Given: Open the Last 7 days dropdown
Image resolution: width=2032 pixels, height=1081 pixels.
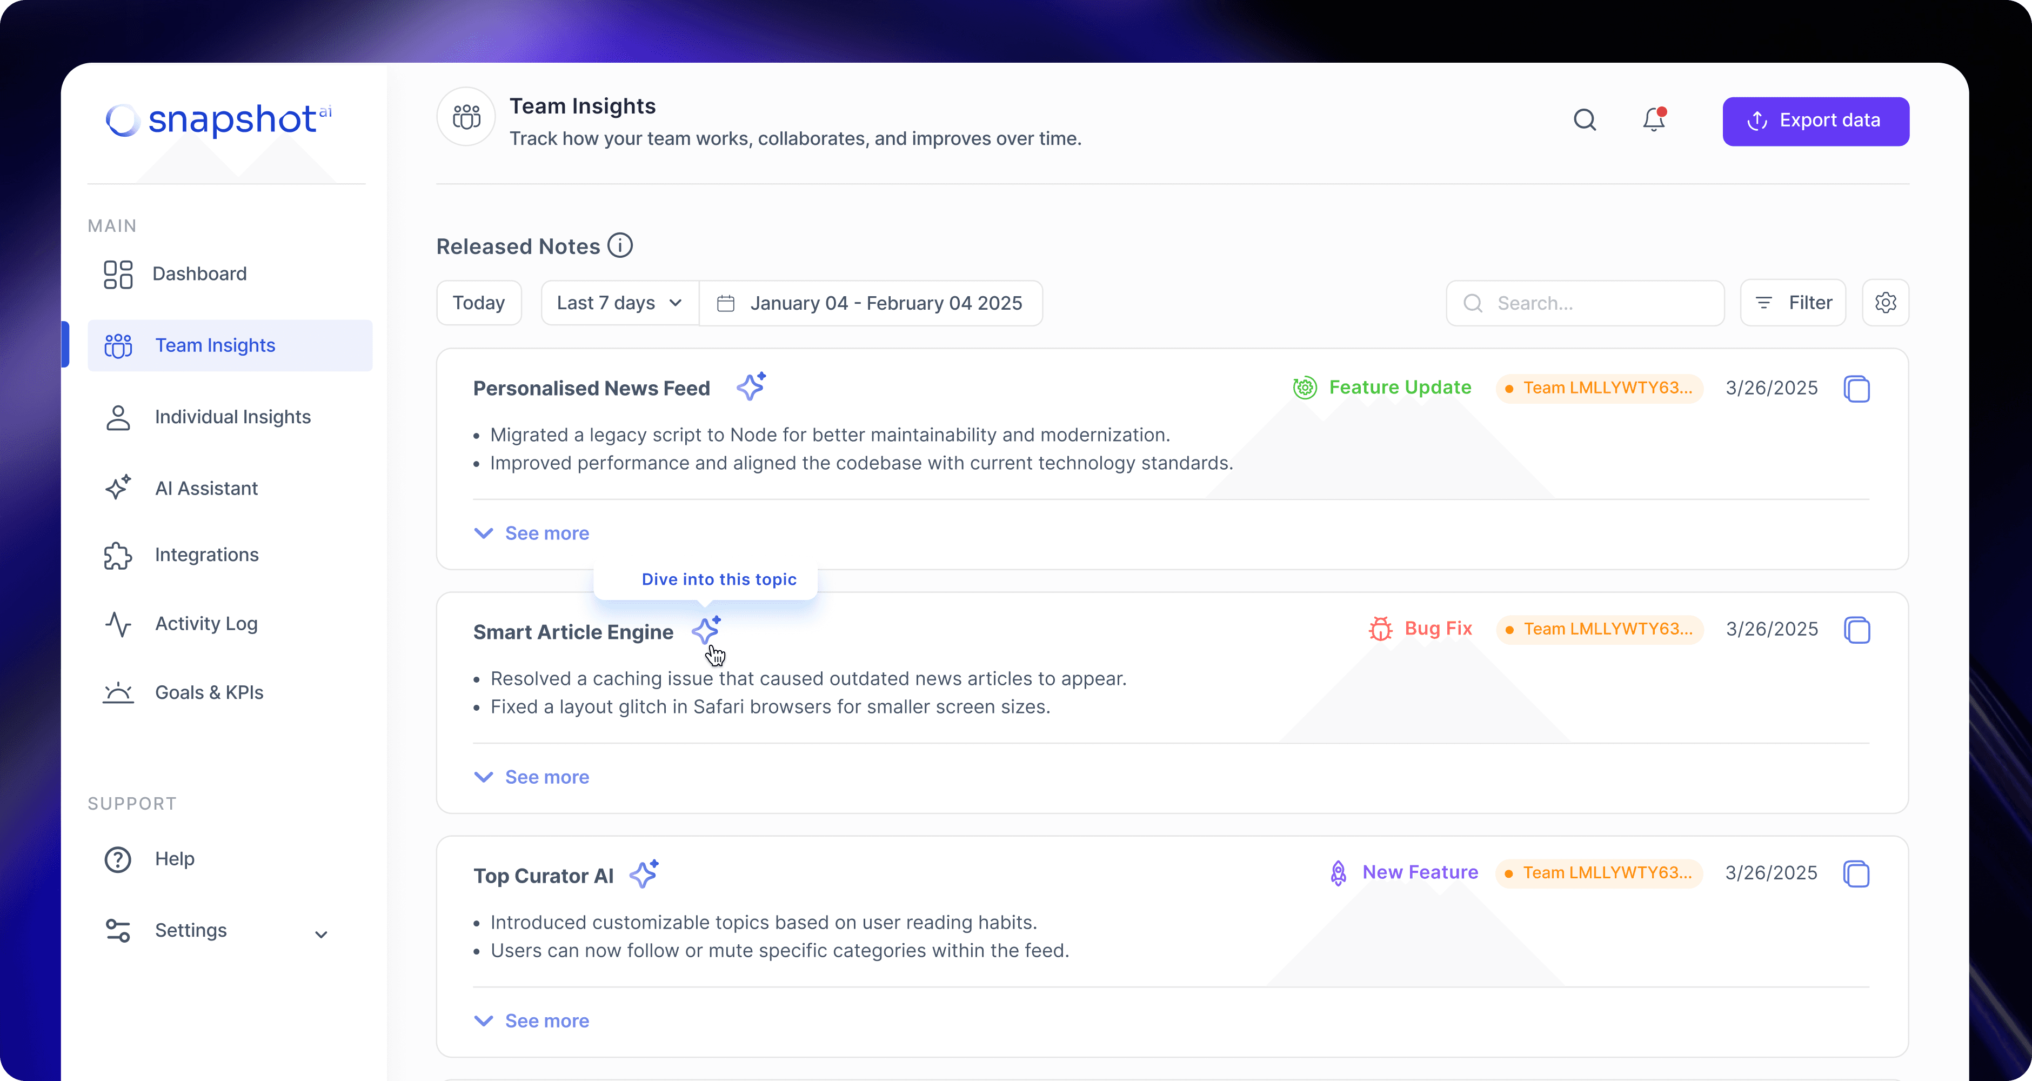Looking at the screenshot, I should point(619,303).
